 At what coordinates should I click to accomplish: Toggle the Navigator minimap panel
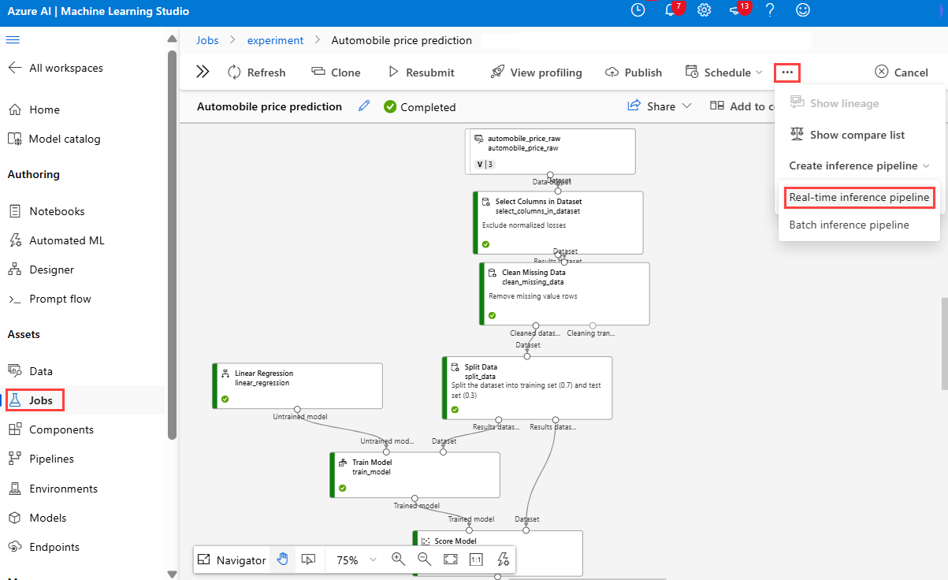[232, 560]
